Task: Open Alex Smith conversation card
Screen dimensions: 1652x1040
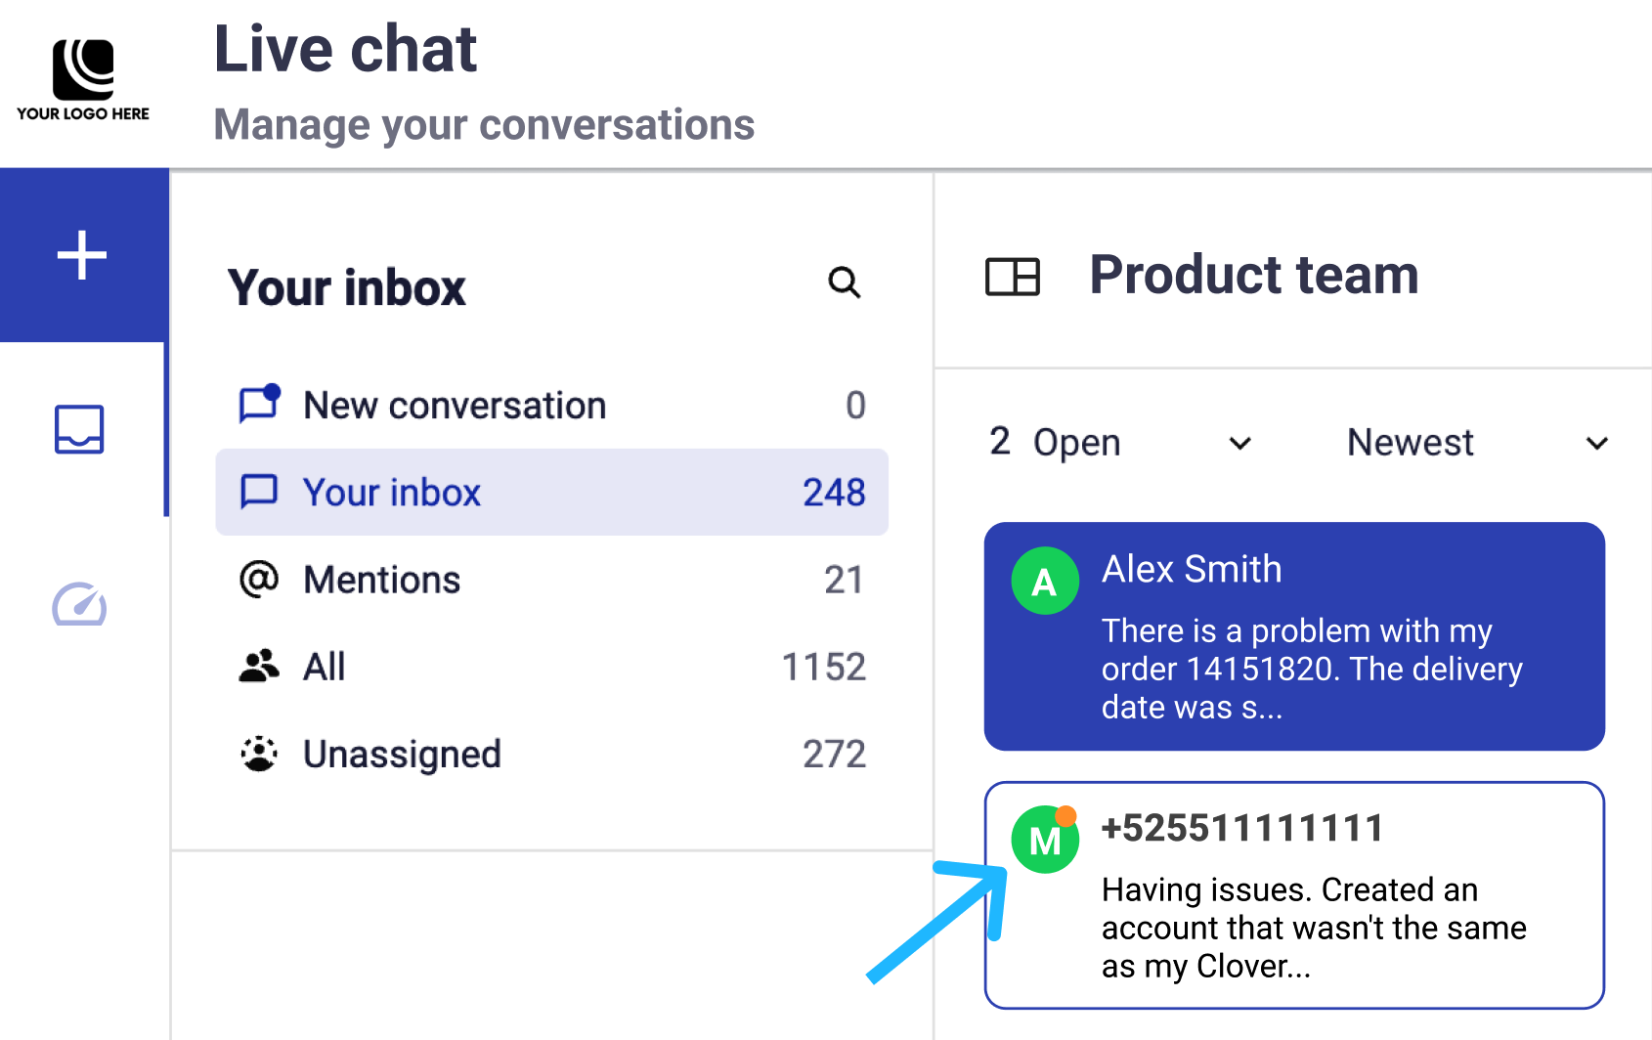Action: pyautogui.click(x=1294, y=636)
